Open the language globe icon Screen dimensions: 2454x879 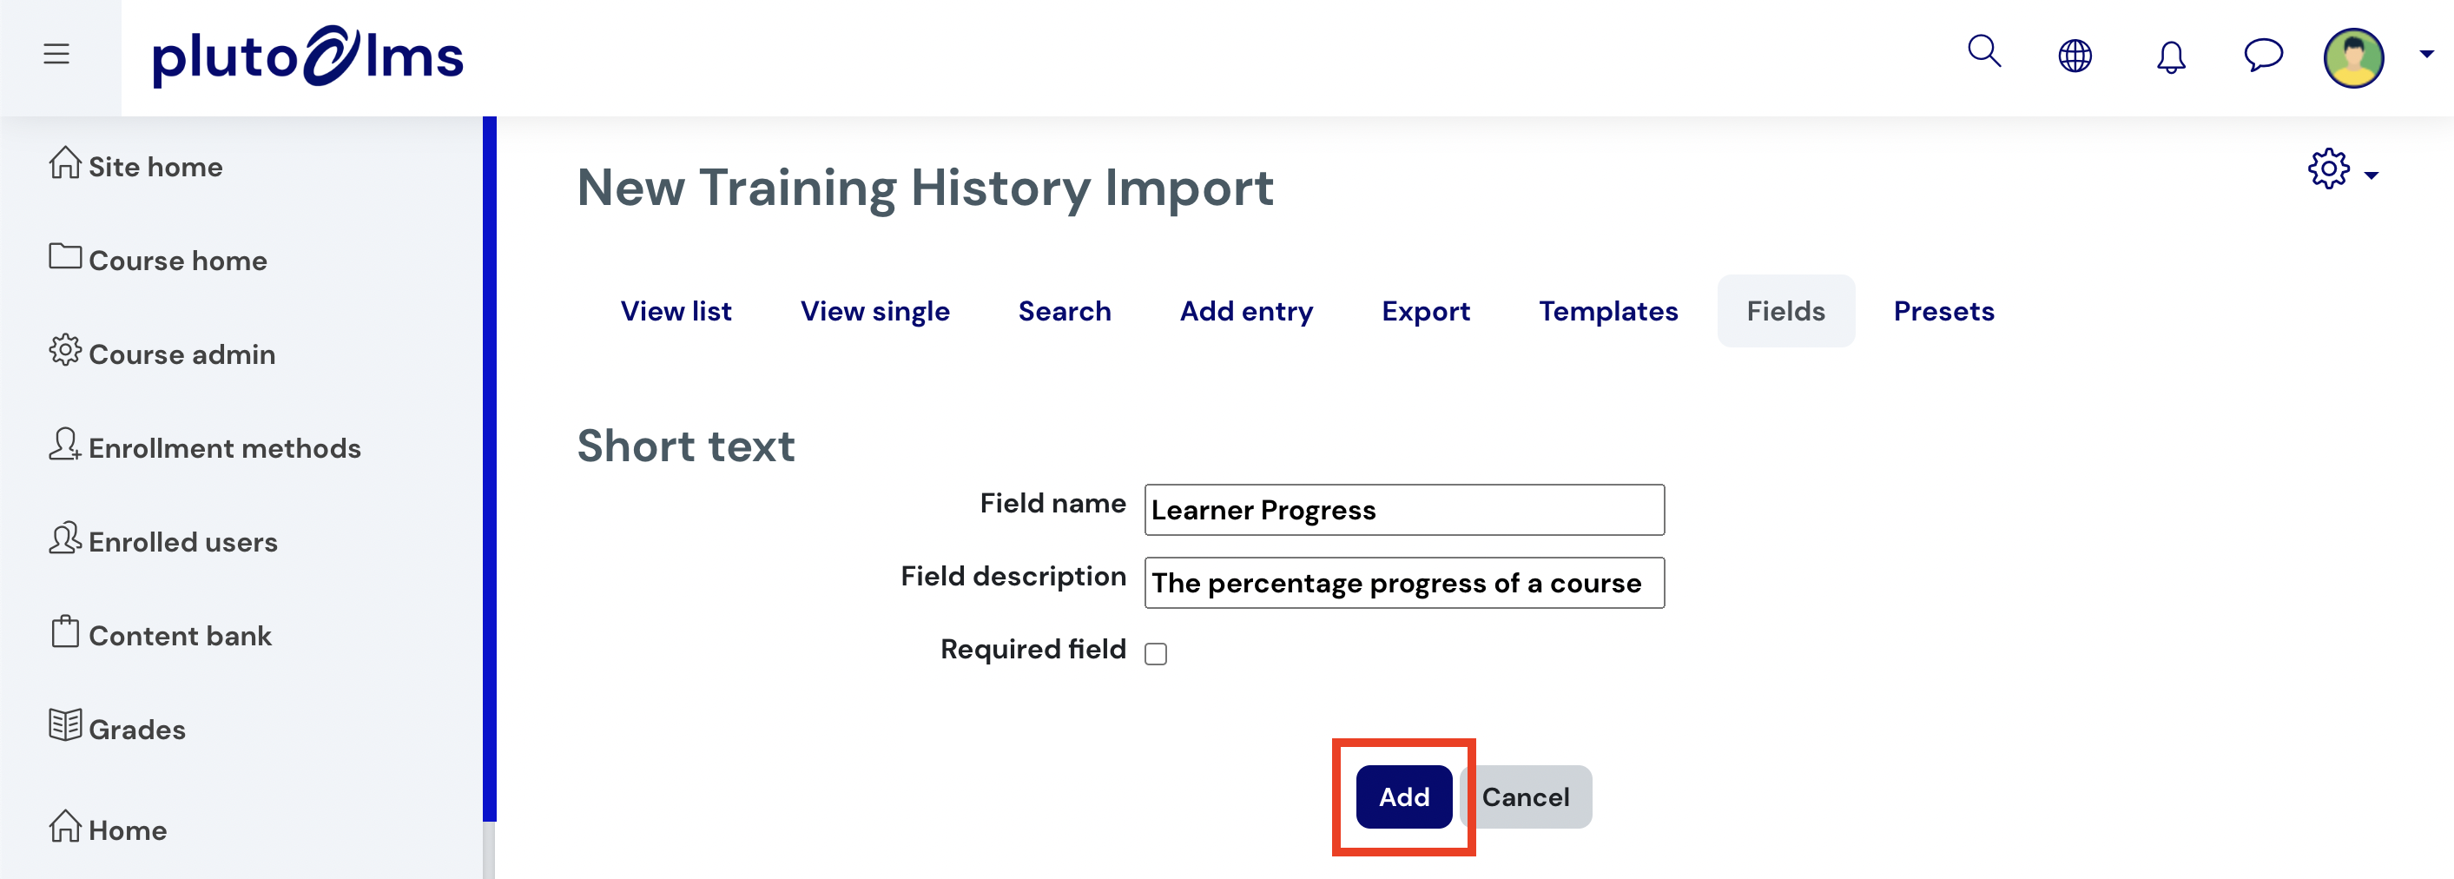tap(2075, 56)
